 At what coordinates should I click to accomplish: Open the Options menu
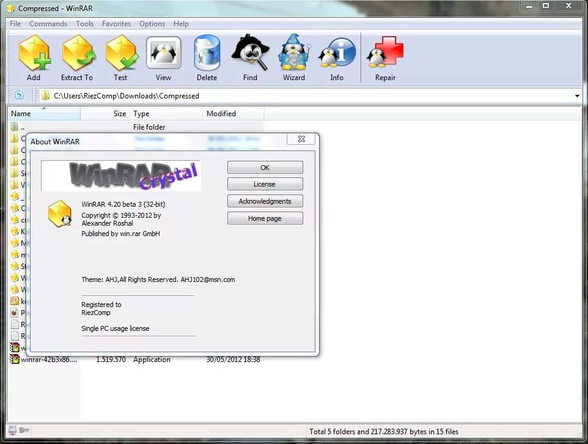pos(152,24)
